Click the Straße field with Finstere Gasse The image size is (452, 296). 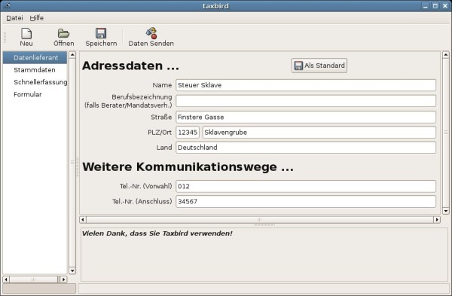pos(306,117)
